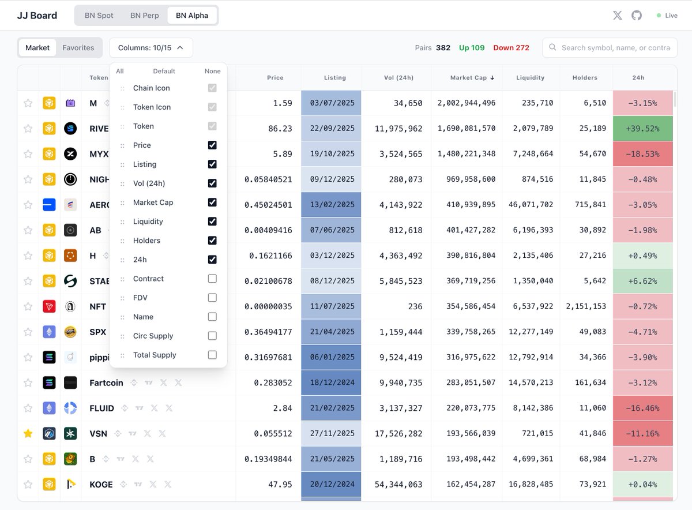Image resolution: width=692 pixels, height=510 pixels.
Task: Star the M token row as favorite
Action: coord(28,103)
